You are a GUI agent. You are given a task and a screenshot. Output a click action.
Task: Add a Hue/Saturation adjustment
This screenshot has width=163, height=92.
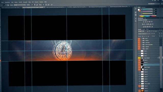[x=143, y=24]
